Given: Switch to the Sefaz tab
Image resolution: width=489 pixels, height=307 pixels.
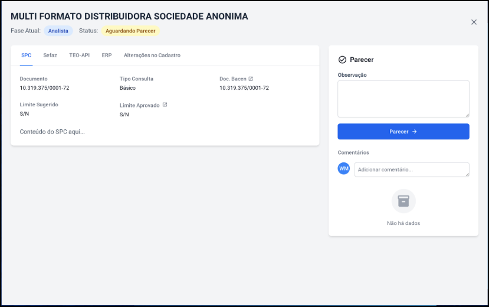Looking at the screenshot, I should (50, 55).
